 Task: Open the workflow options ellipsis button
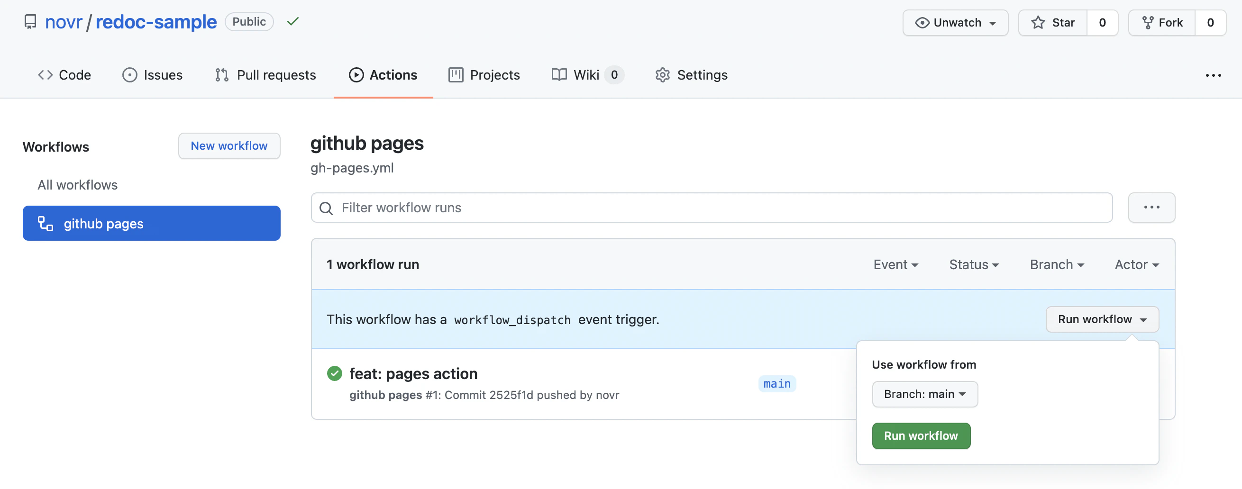click(1151, 208)
